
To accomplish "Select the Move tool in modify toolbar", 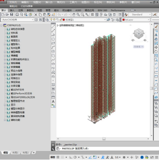I will tap(156, 47).
